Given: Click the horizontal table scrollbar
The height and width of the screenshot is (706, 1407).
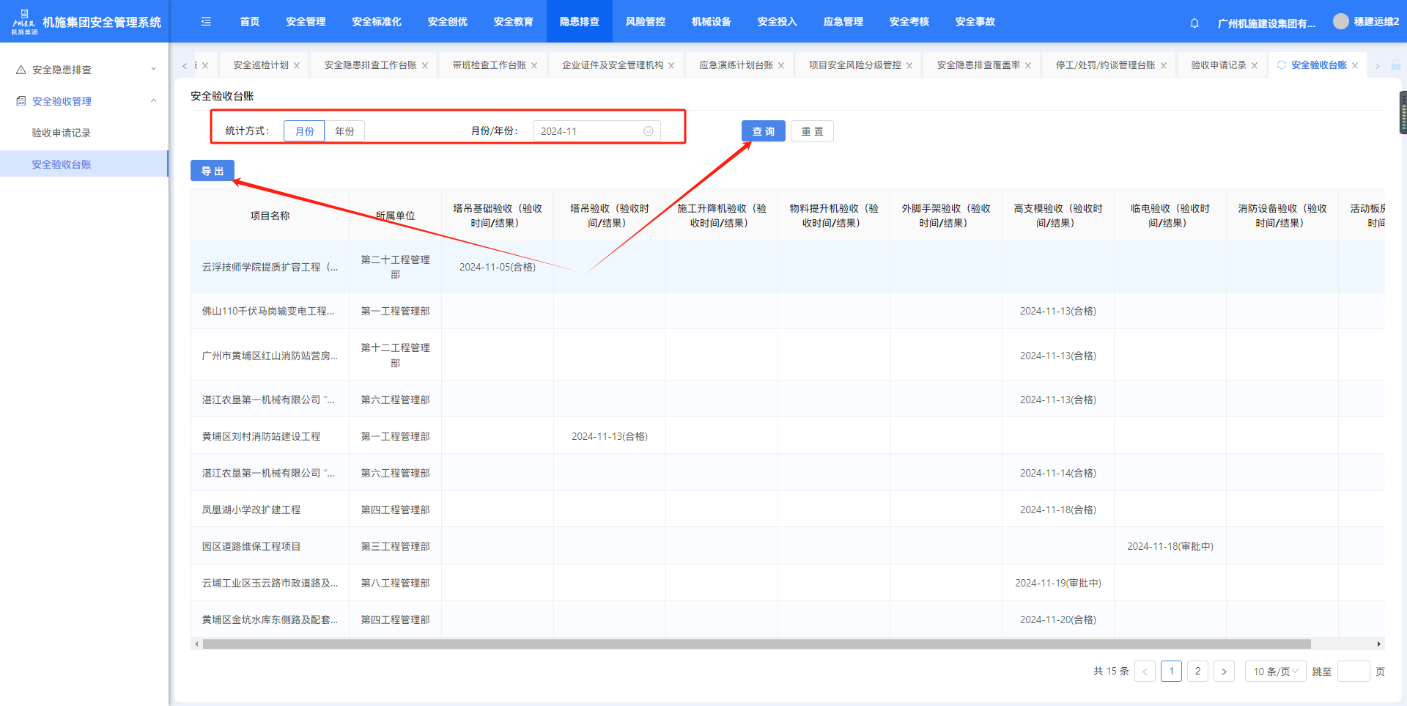Looking at the screenshot, I should point(755,644).
